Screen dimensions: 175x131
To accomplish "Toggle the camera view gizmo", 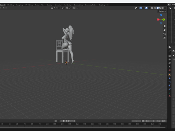I will point(164,34).
